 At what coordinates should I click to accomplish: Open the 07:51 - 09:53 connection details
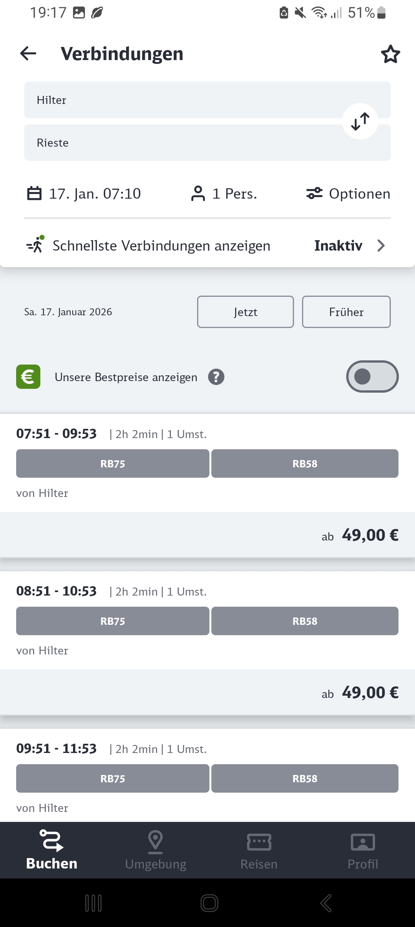56,434
